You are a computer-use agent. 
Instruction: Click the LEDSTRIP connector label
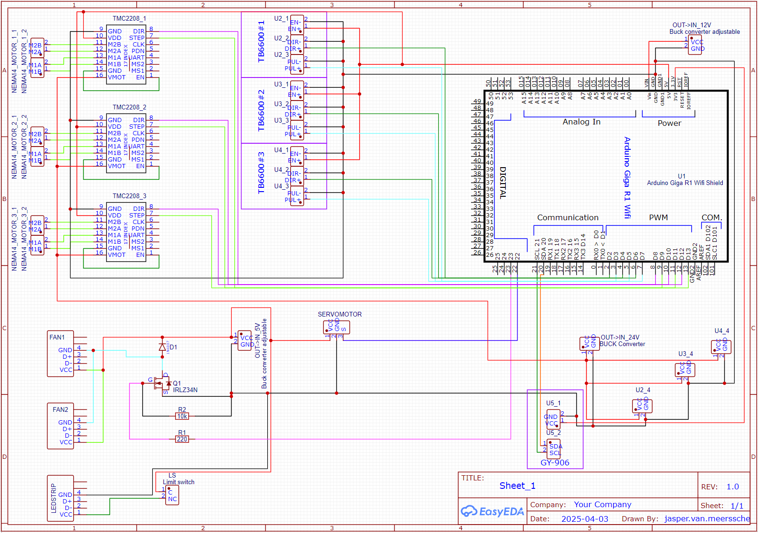[x=53, y=498]
